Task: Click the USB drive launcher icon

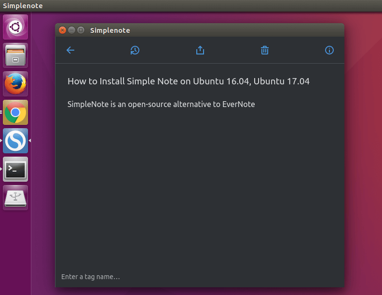Action: pos(15,198)
